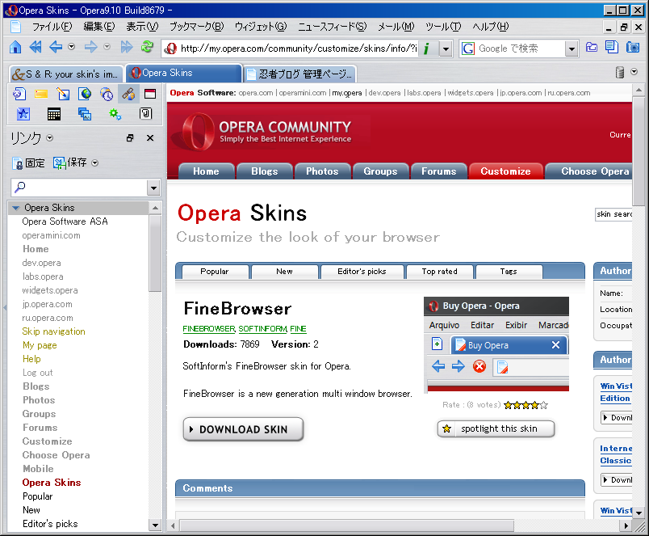Reload the page with the green arrows
The image size is (649, 536).
point(147,46)
